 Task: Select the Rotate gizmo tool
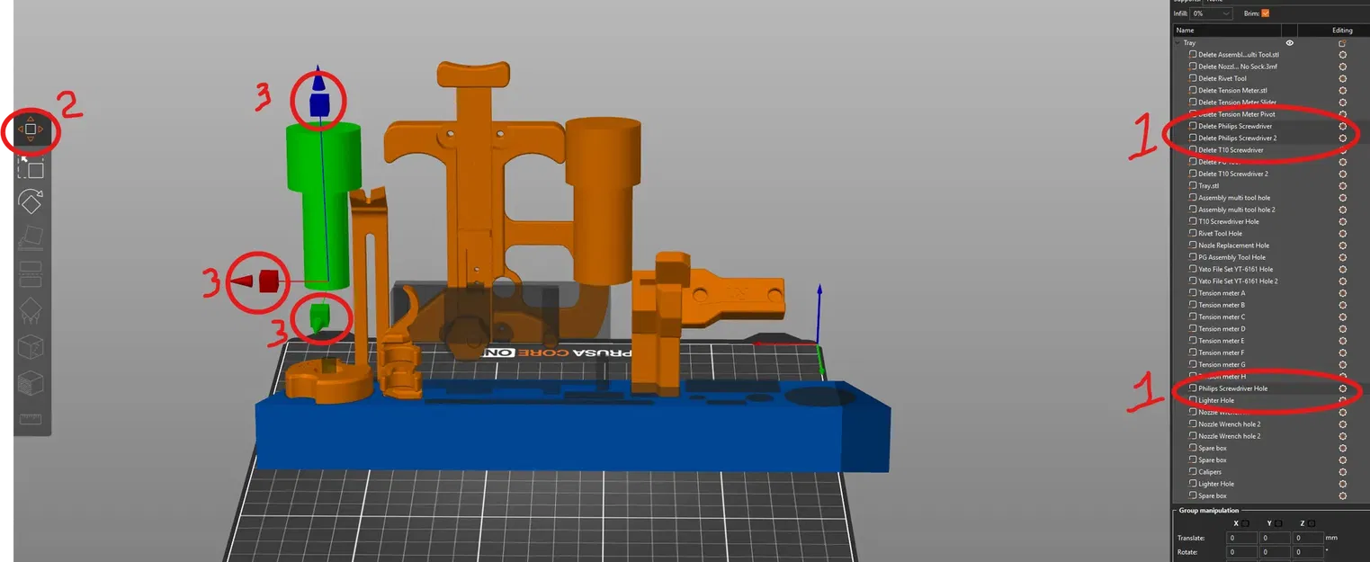(31, 201)
